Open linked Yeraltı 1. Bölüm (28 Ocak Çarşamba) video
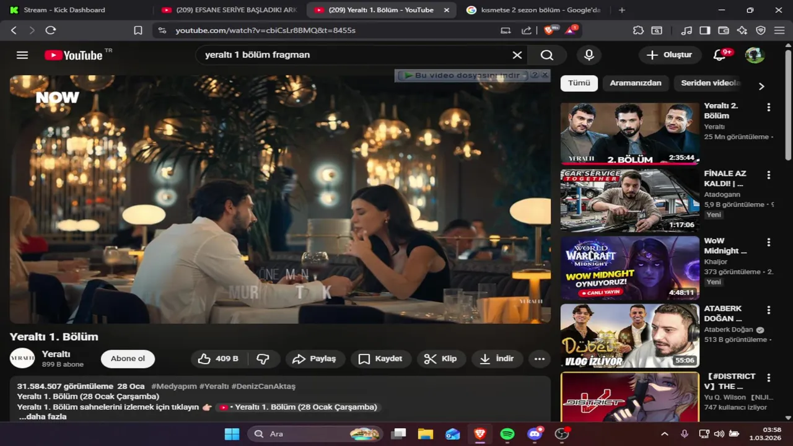793x446 pixels. coord(298,407)
